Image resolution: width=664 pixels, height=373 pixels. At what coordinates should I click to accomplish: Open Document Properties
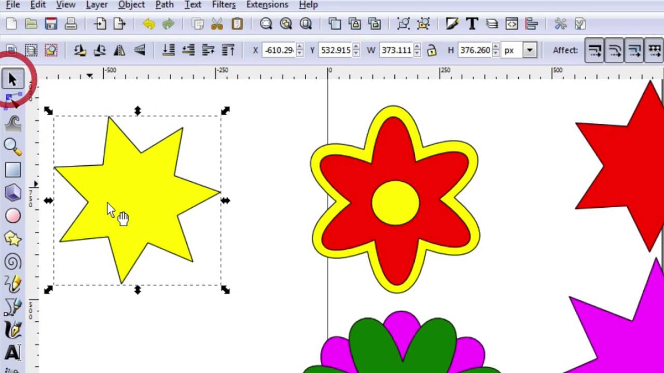[x=580, y=24]
